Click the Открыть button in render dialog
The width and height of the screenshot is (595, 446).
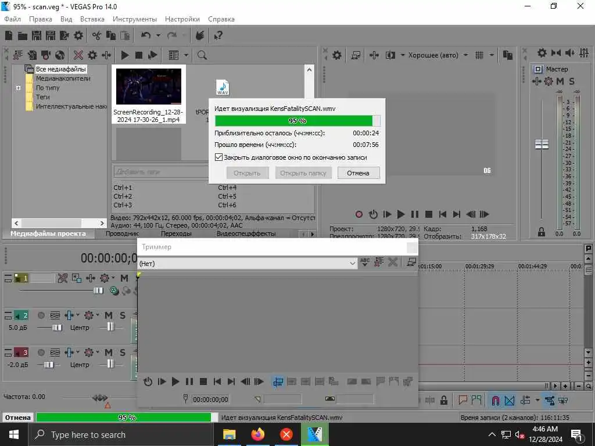[247, 173]
